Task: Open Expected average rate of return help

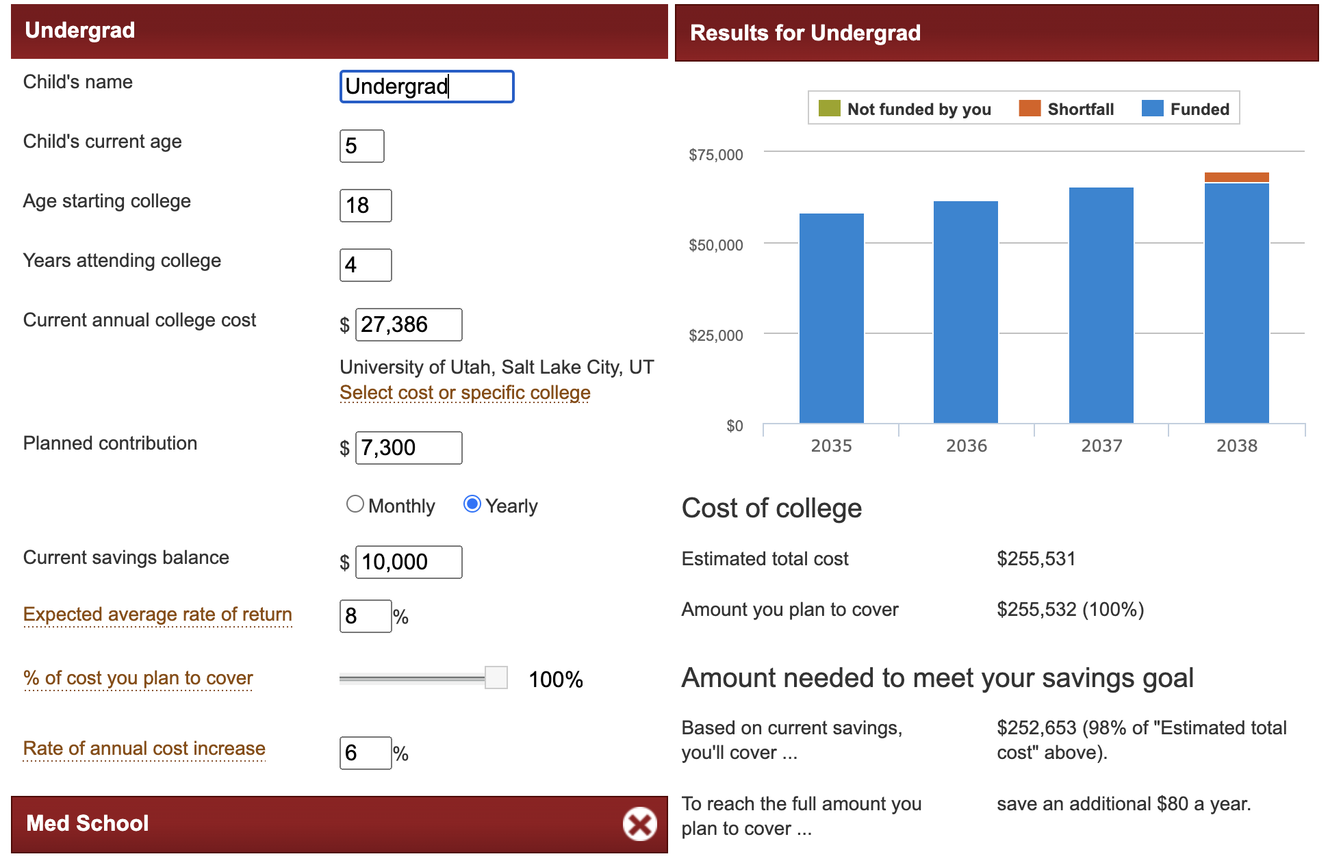Action: [157, 615]
